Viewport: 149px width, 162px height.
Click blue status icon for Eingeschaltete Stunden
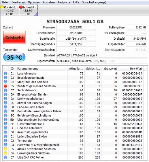coord(5,94)
